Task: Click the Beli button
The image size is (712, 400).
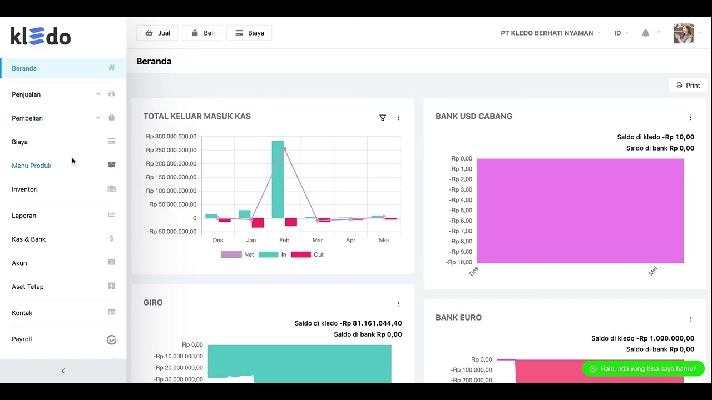Action: click(x=202, y=33)
